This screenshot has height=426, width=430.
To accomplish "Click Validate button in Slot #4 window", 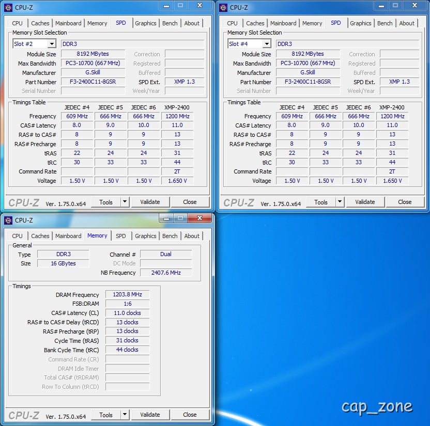I will tap(365, 202).
